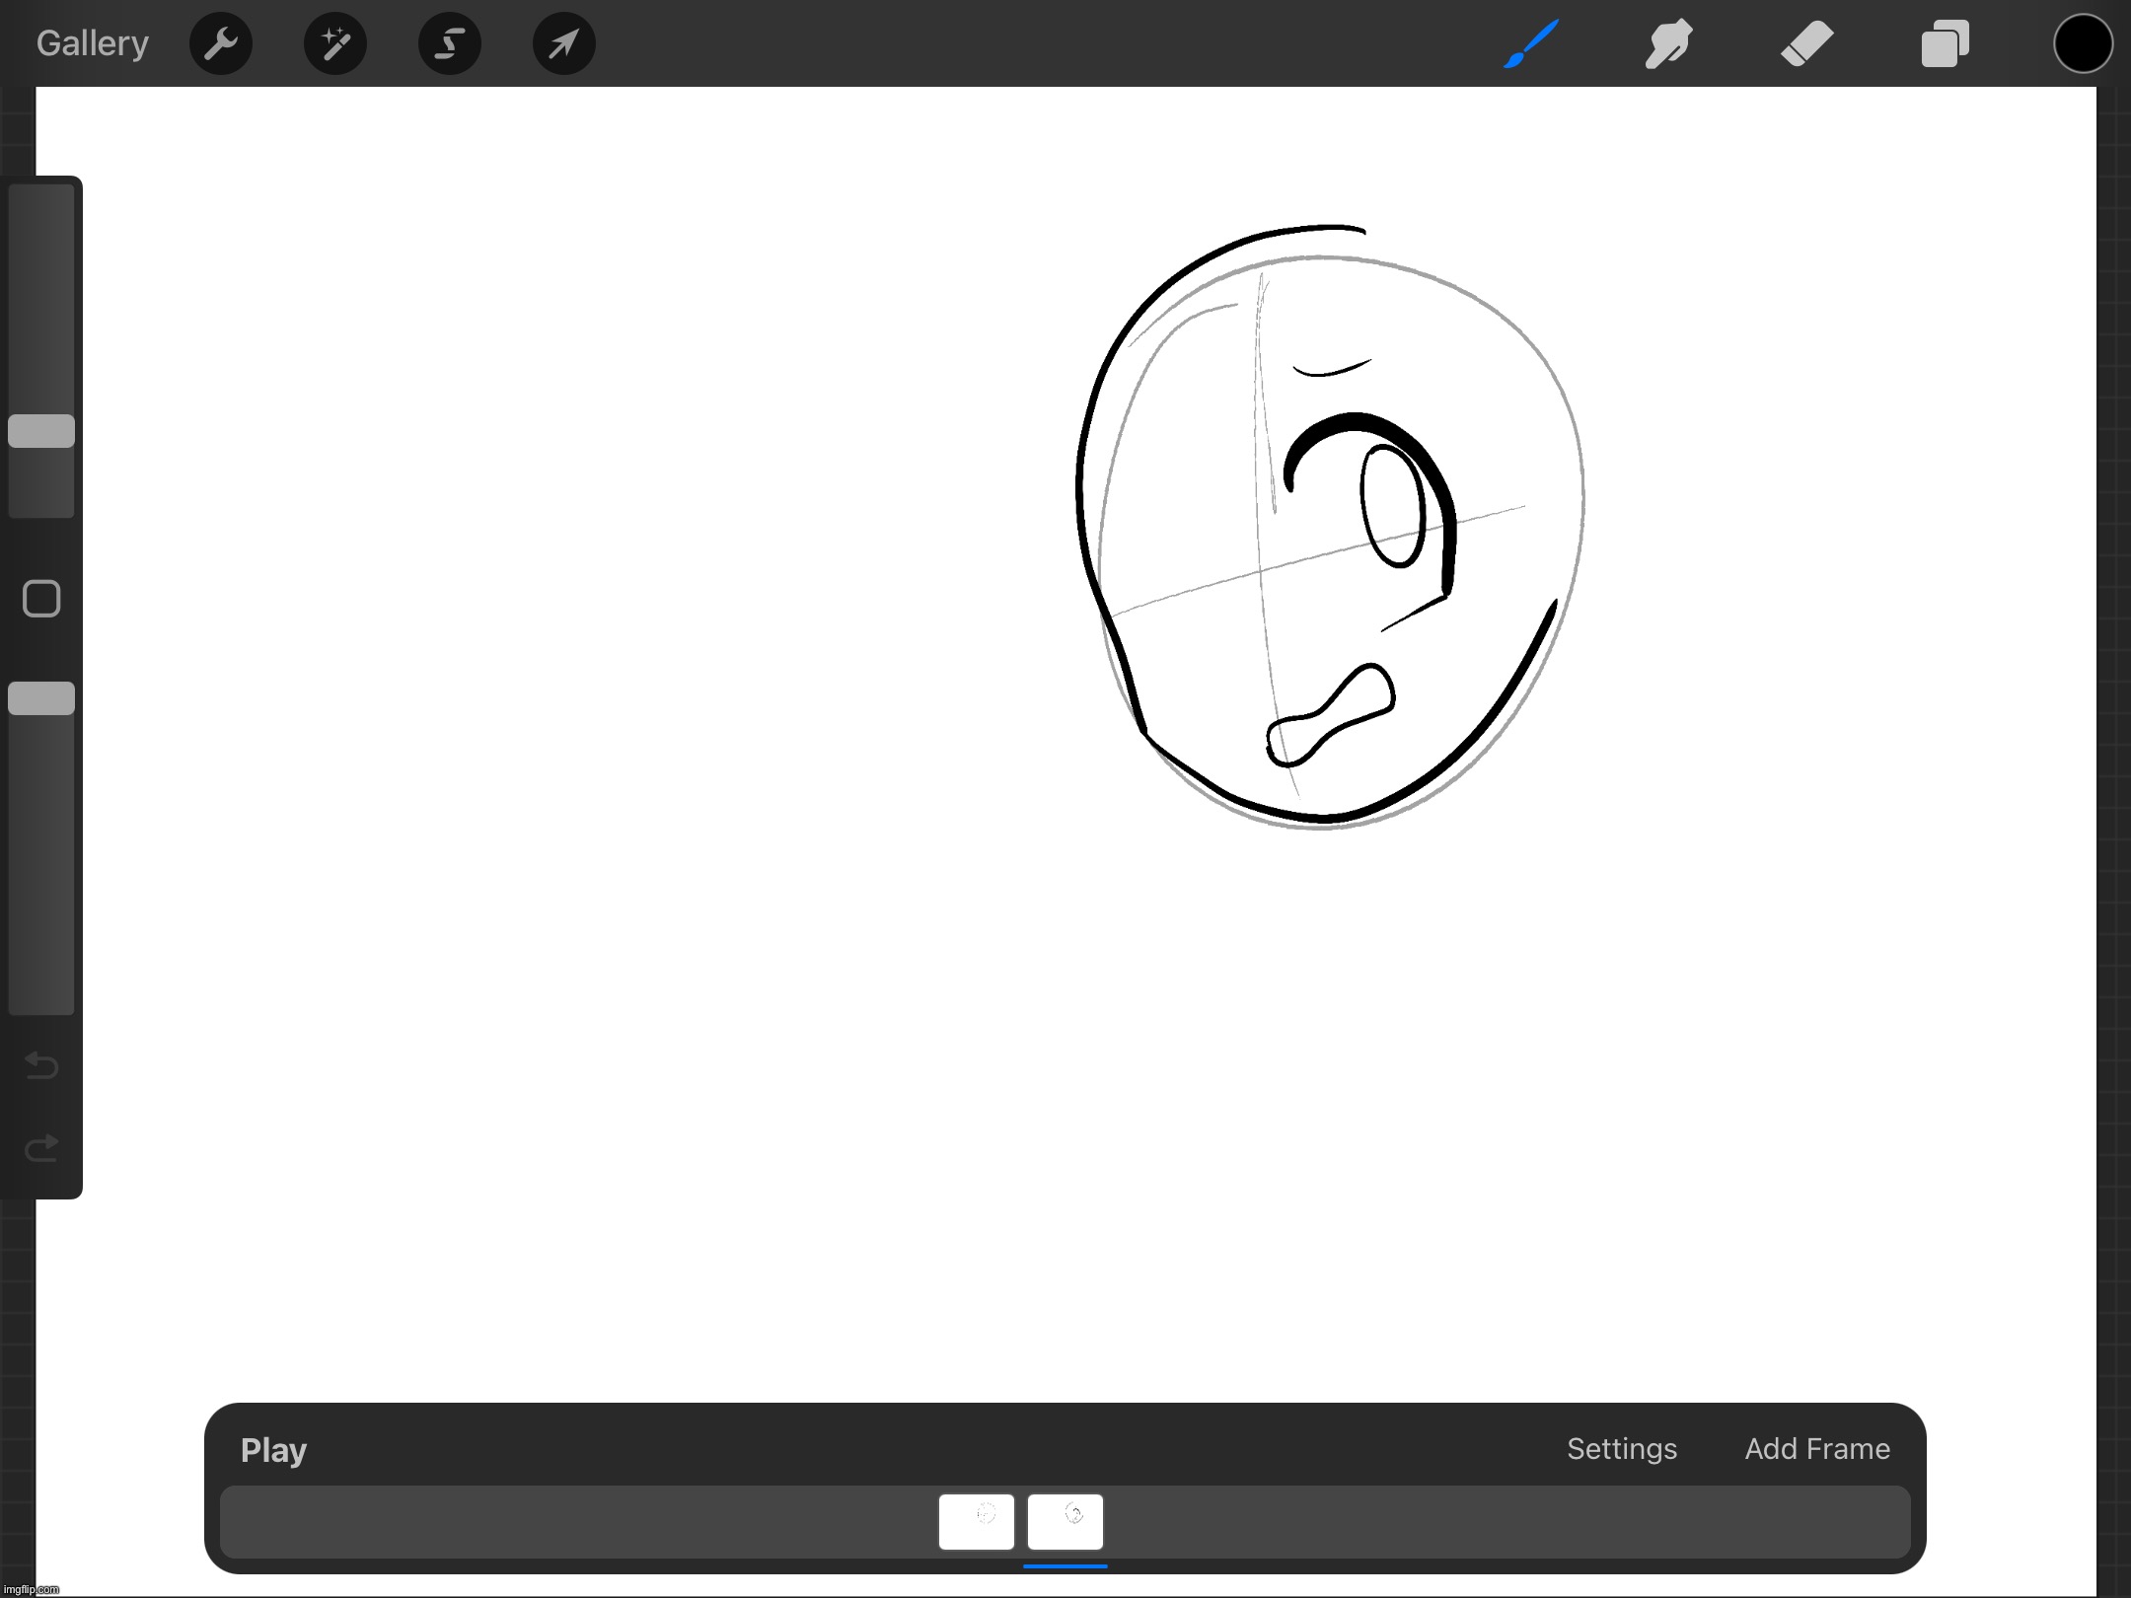Open the Brush library paintbrush
This screenshot has height=1598, width=2131.
point(1531,43)
